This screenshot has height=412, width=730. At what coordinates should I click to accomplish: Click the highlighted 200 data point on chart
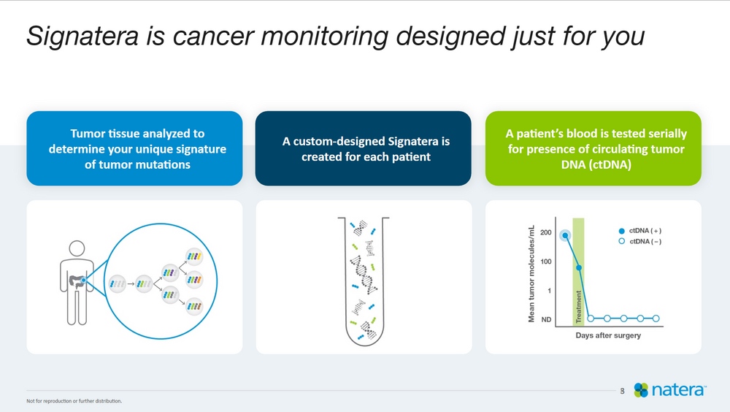click(x=565, y=235)
